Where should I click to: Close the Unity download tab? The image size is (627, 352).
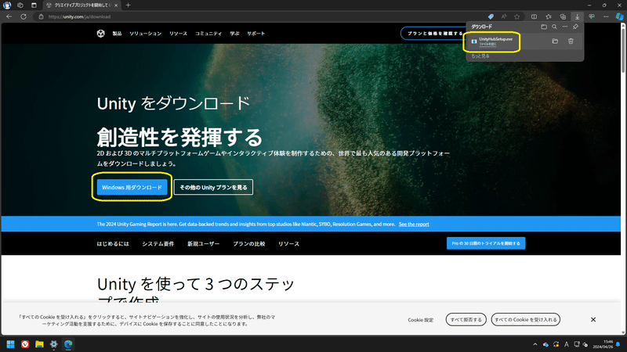coord(116,5)
